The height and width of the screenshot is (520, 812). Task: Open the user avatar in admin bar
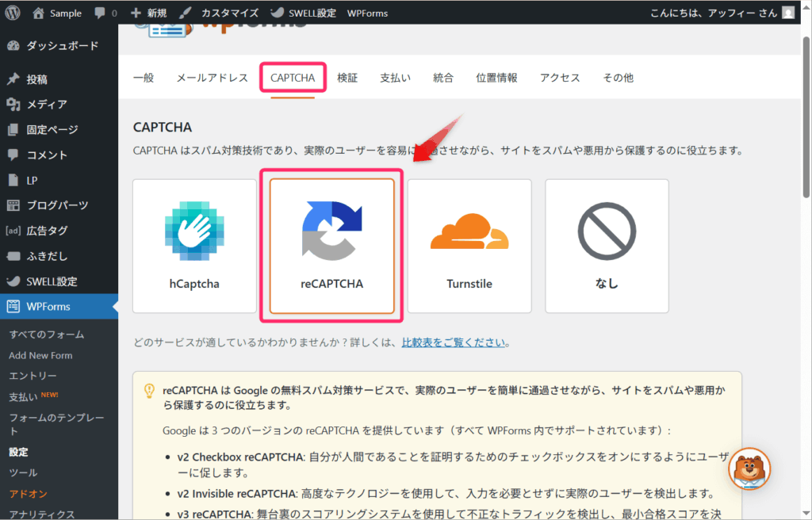pos(788,13)
